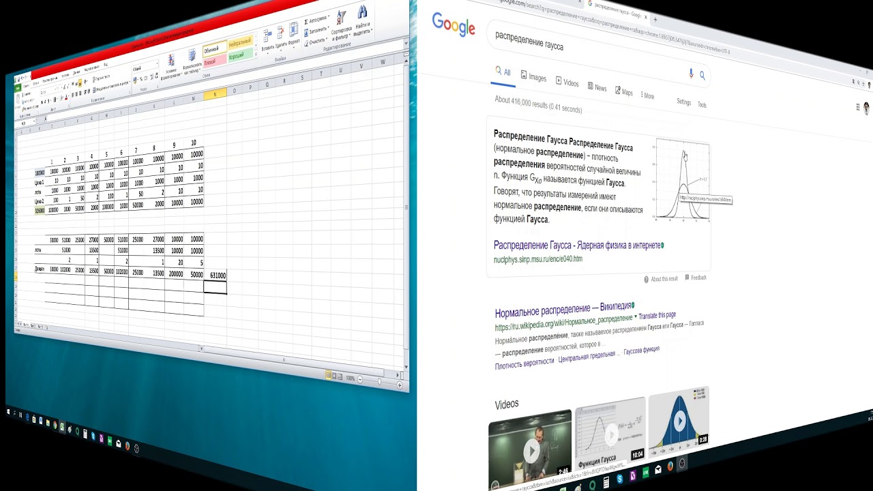Screen dimensions: 873x491
Task: Click the Google logo in Chrome
Action: (x=453, y=25)
